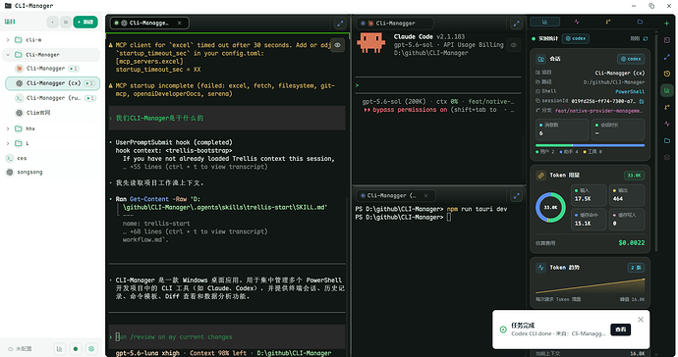Click the dim box icon in right rail
Image resolution: width=678 pixels, height=357 pixels.
tap(667, 158)
